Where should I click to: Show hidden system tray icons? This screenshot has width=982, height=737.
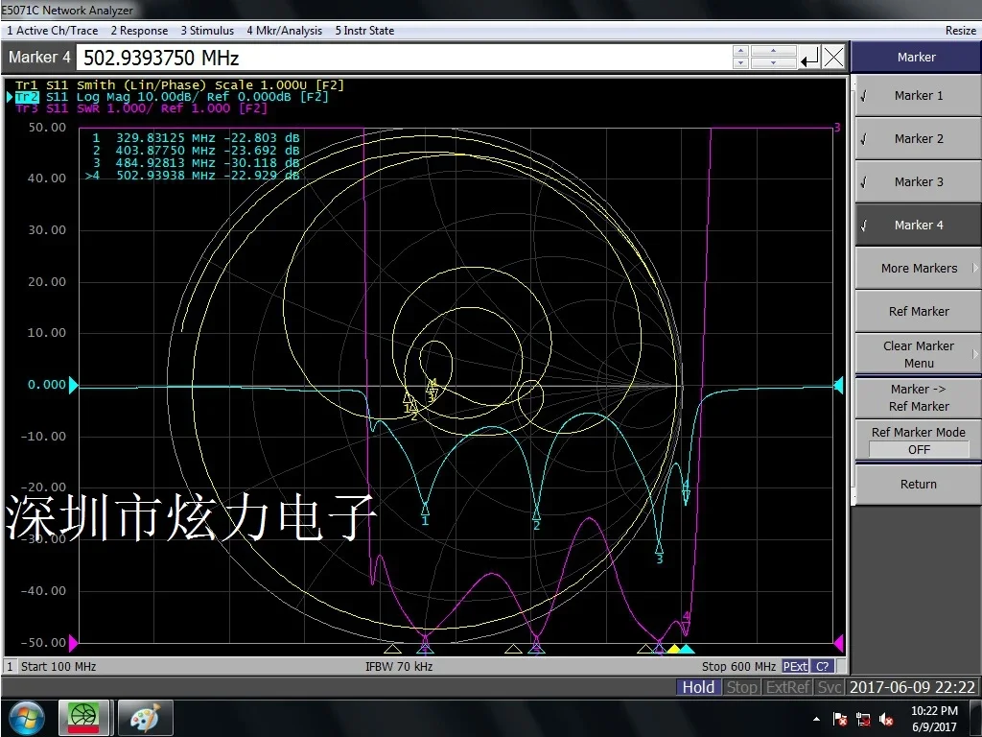(x=817, y=719)
